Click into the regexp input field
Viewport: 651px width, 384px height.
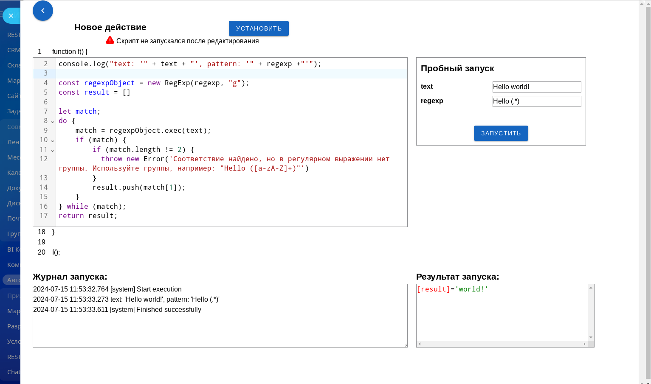[x=536, y=101]
